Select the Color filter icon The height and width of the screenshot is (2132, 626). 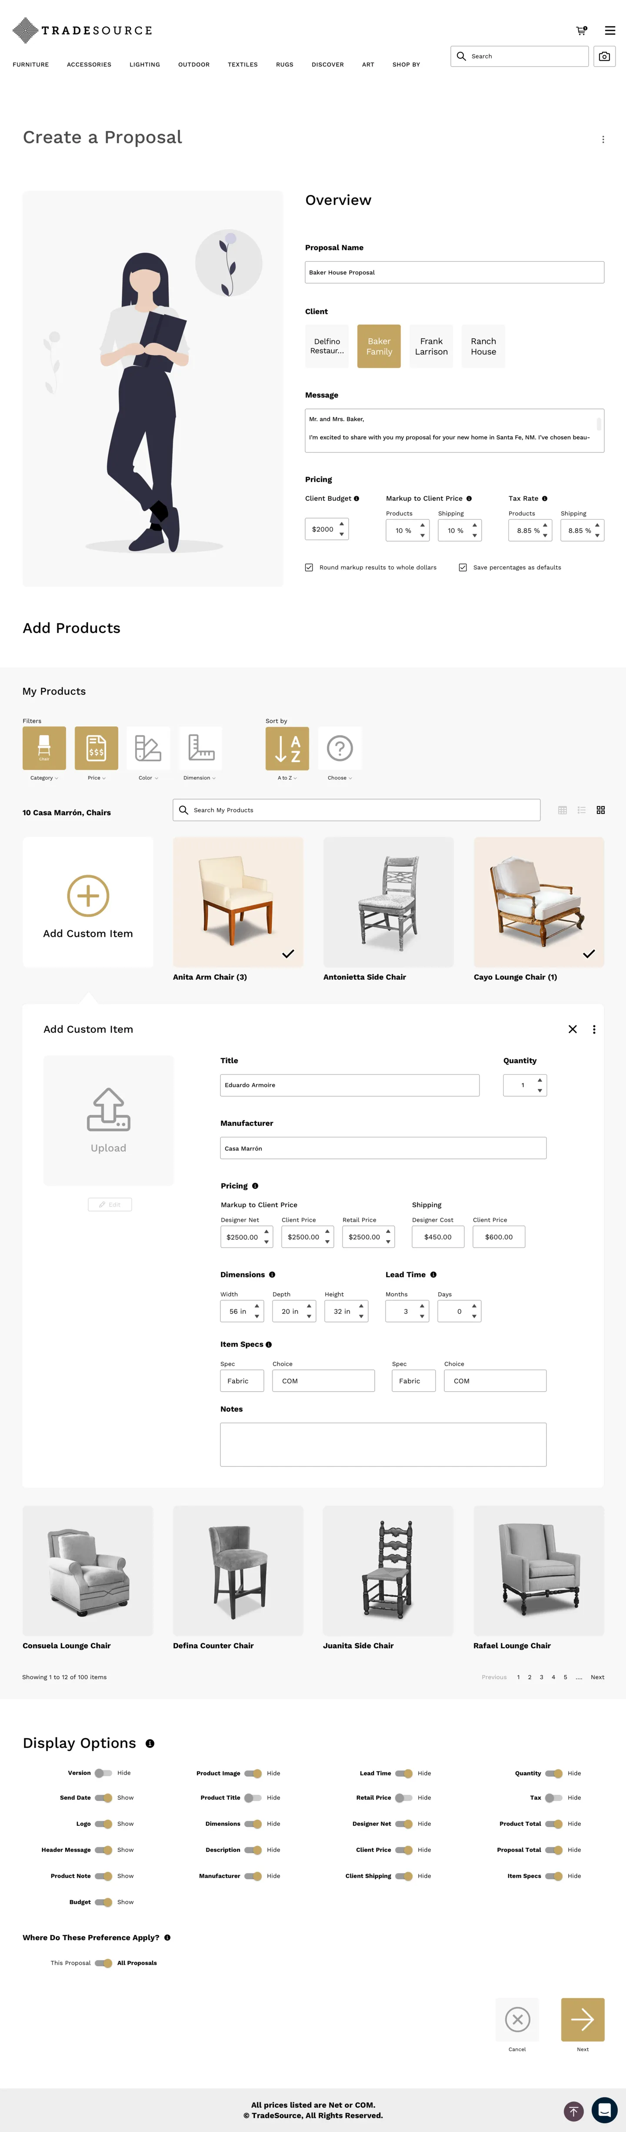tap(148, 748)
